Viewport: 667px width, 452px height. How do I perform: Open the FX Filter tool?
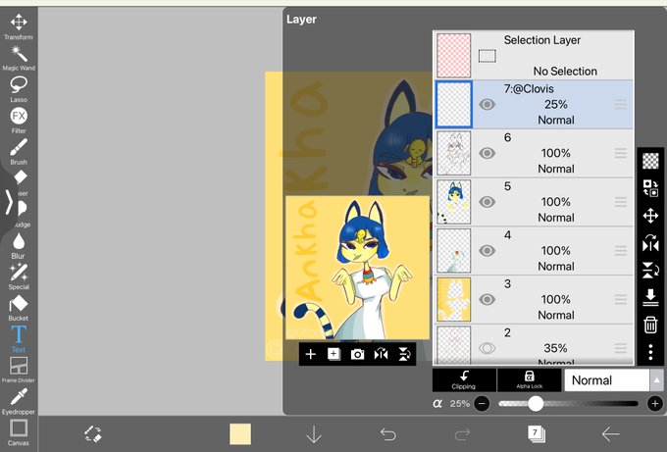pos(19,121)
